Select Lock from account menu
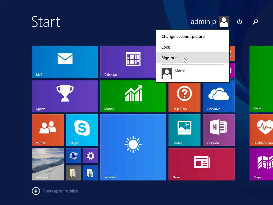 tap(192, 47)
